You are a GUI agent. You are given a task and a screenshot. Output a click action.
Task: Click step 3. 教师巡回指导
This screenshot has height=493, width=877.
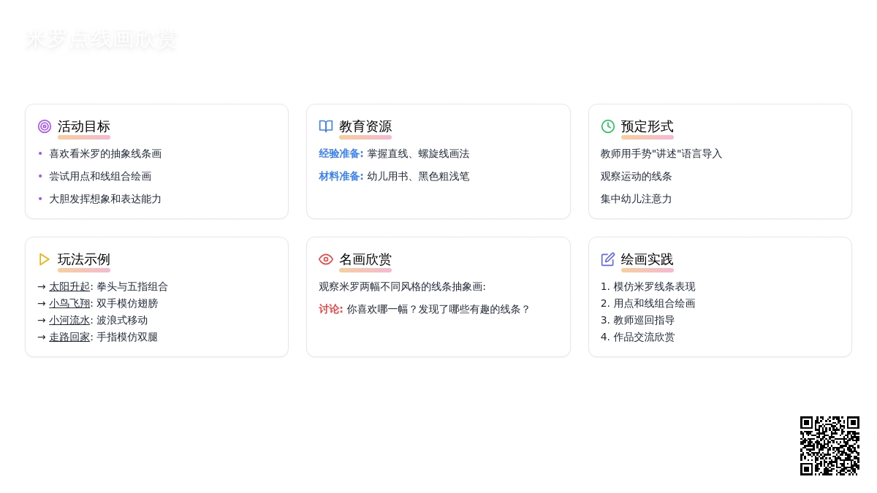click(638, 320)
